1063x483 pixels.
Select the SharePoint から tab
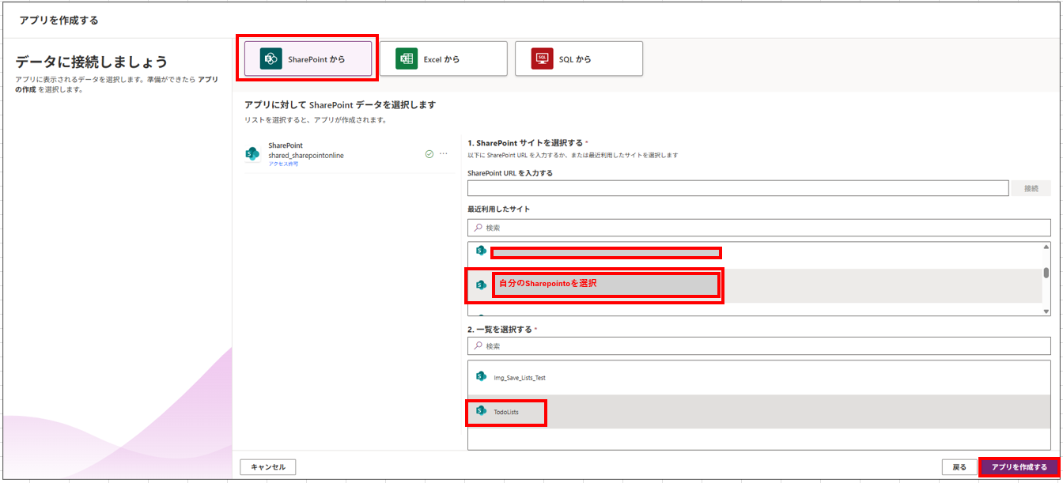[x=308, y=59]
